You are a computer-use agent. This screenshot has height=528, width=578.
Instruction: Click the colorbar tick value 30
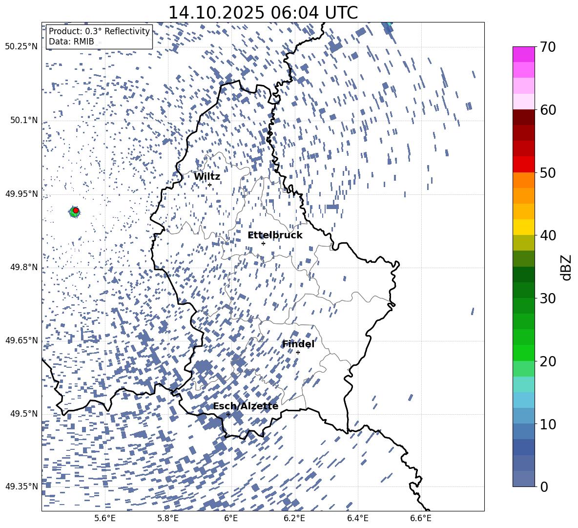548,298
